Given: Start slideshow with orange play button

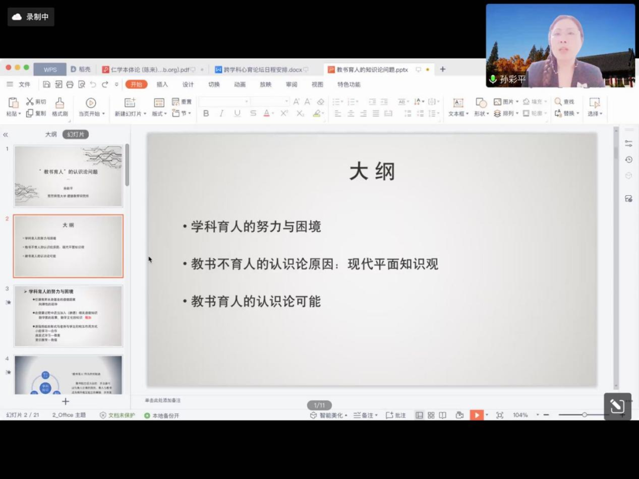Looking at the screenshot, I should [476, 415].
